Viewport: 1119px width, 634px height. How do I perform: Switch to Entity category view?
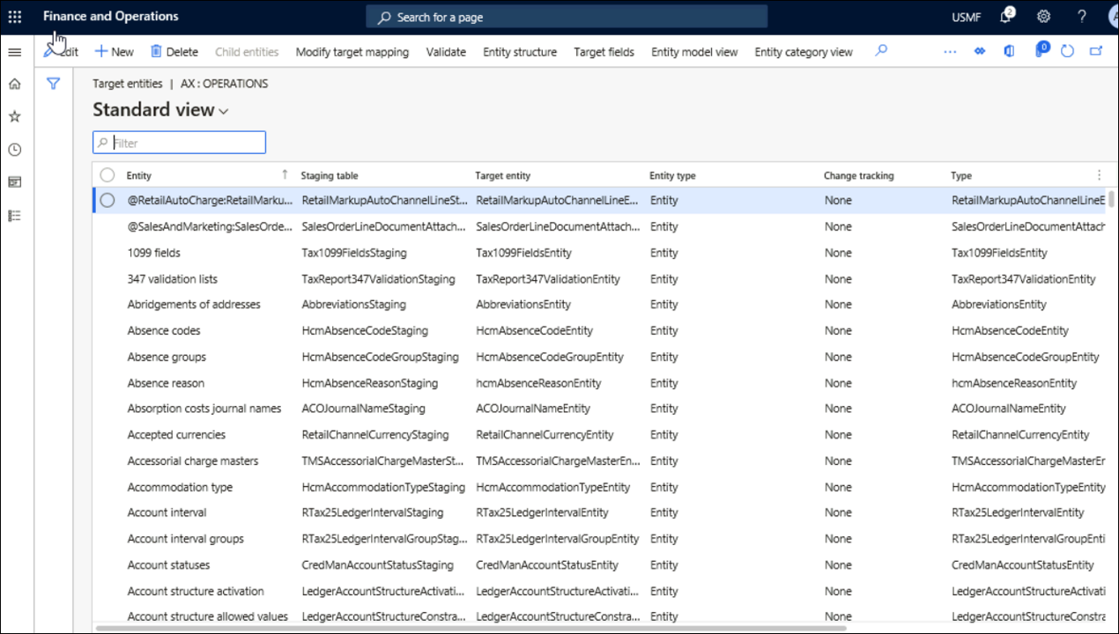(x=804, y=52)
